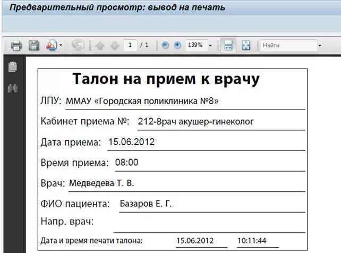Click the page count text / 1
341x253 pixels.
[x=144, y=45]
